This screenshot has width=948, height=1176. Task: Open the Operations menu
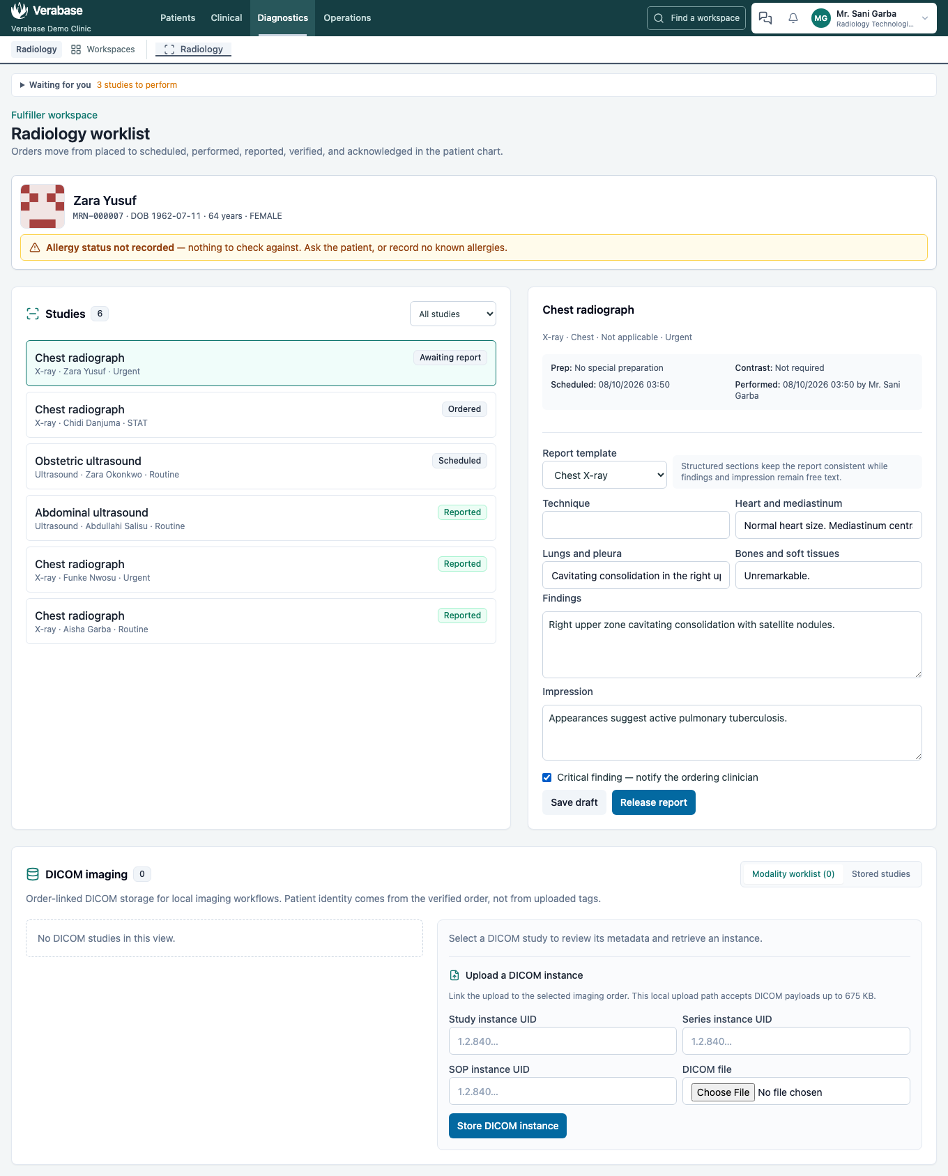pos(347,18)
